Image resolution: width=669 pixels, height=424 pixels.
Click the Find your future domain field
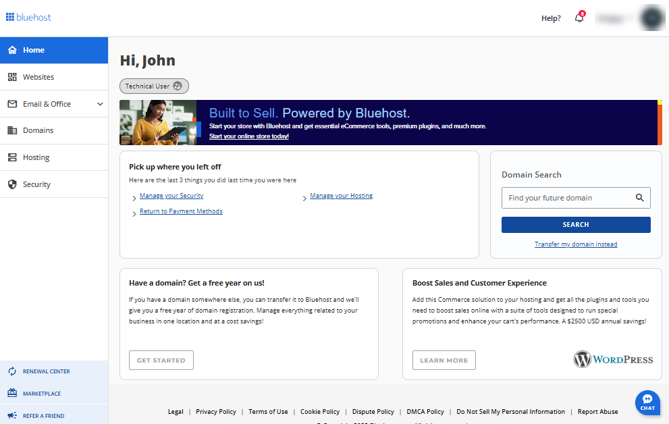(567, 197)
